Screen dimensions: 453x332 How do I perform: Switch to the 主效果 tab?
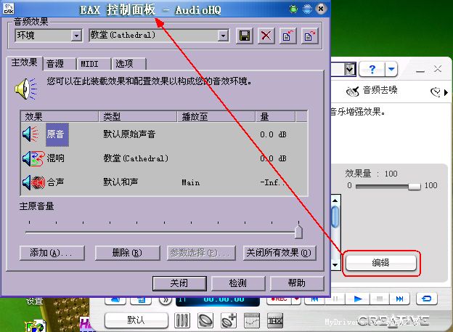25,62
